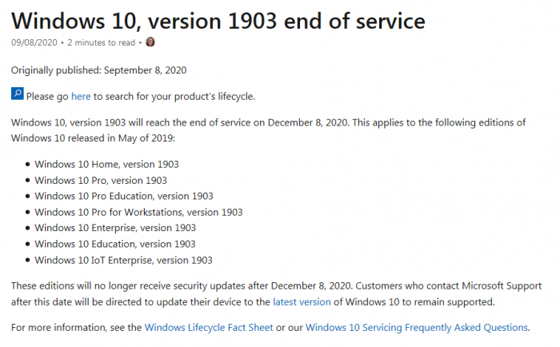560x347 pixels.
Task: Click the "Windows 10, version 1903 end of service" heading
Action: 218,19
